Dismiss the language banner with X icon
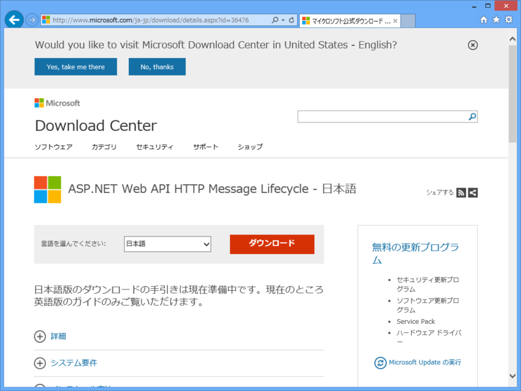The image size is (521, 391). 473,45
